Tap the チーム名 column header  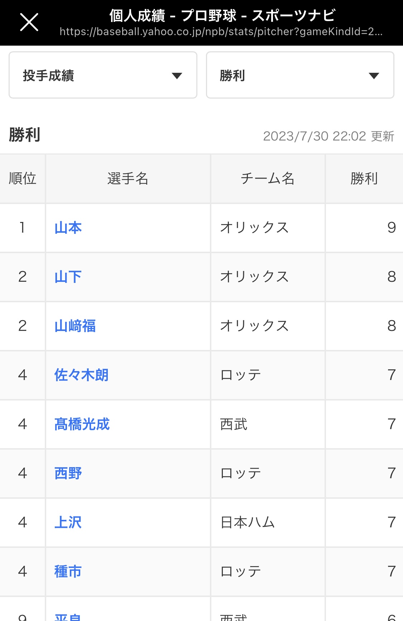pyautogui.click(x=268, y=179)
